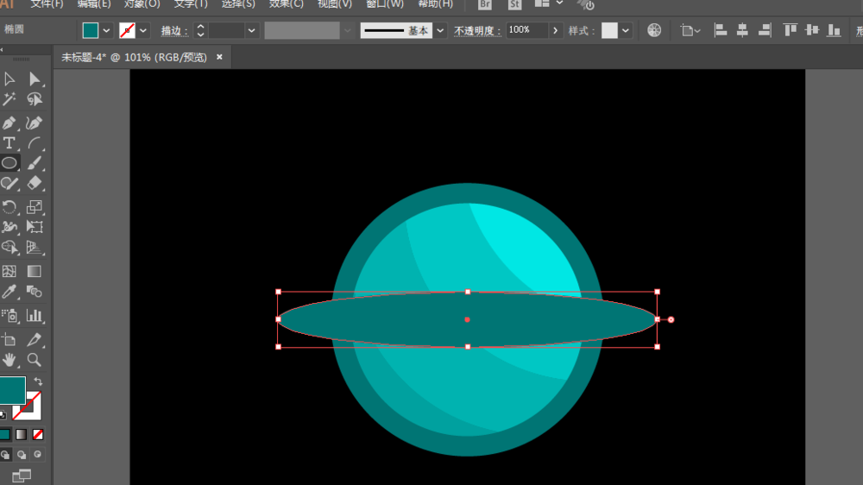Select the Shape Builder tool
This screenshot has width=863, height=485.
point(9,247)
